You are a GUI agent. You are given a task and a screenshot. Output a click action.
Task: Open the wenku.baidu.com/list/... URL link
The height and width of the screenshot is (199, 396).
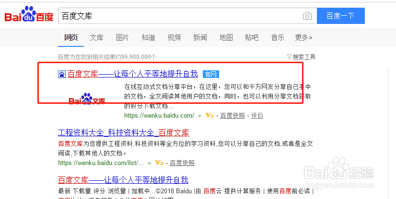coord(101,163)
